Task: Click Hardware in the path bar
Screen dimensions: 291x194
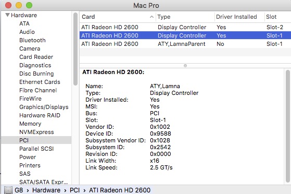Action: pyautogui.click(x=46, y=190)
